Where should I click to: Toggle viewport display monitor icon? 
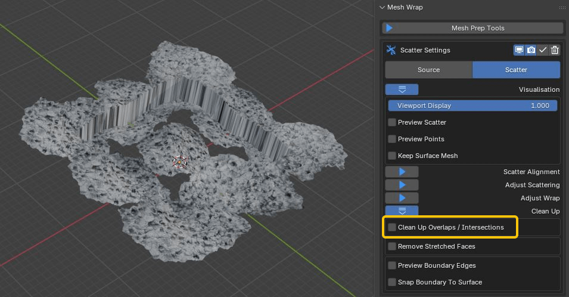520,50
